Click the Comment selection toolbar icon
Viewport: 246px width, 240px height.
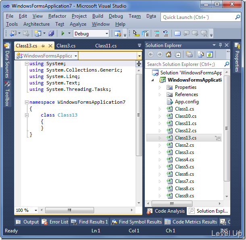[157, 33]
